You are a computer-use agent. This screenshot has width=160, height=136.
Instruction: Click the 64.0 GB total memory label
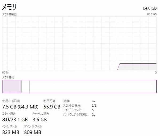point(149,8)
